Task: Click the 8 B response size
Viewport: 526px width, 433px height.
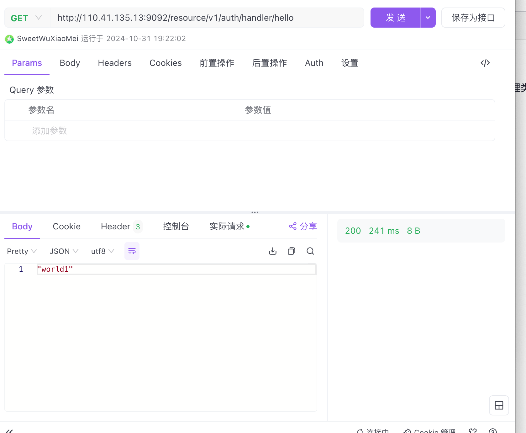Action: tap(413, 231)
